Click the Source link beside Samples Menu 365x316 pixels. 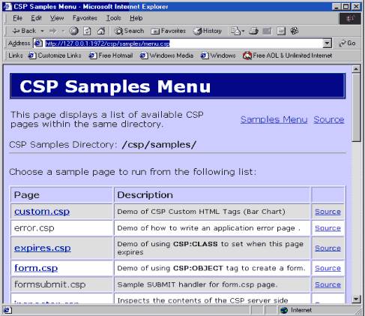point(329,119)
